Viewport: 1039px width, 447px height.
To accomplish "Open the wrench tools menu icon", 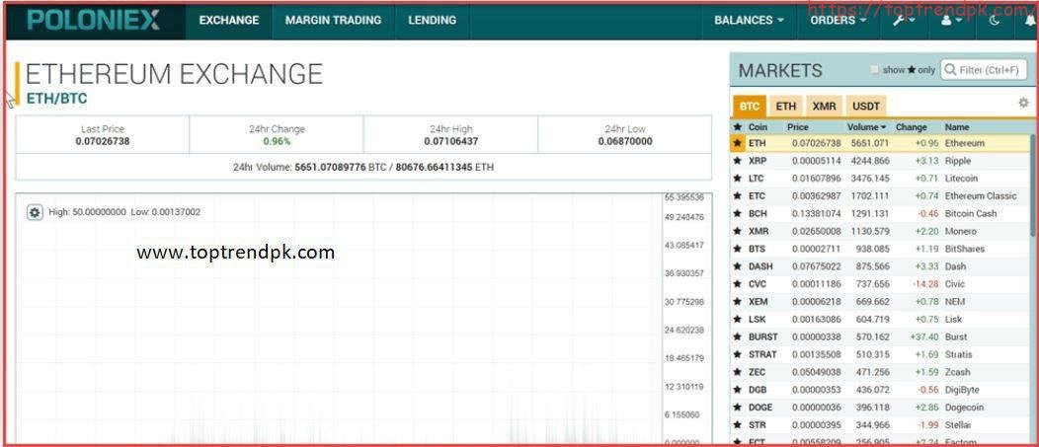I will coord(903,20).
